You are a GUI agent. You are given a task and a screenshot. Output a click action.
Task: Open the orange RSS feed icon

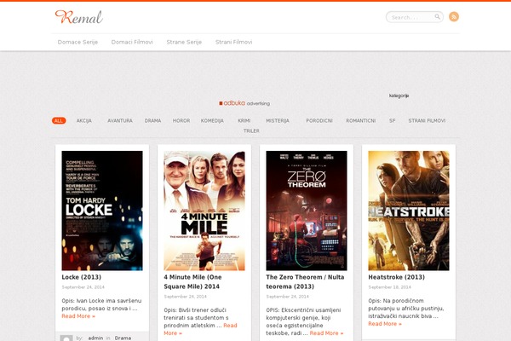click(454, 17)
